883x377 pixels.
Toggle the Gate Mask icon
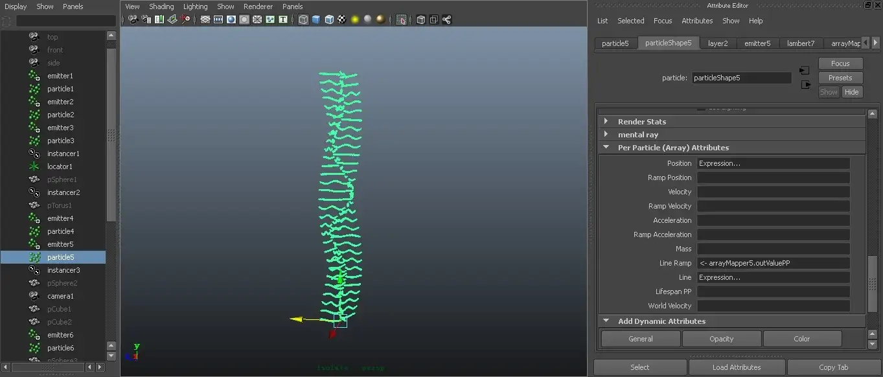(x=244, y=19)
